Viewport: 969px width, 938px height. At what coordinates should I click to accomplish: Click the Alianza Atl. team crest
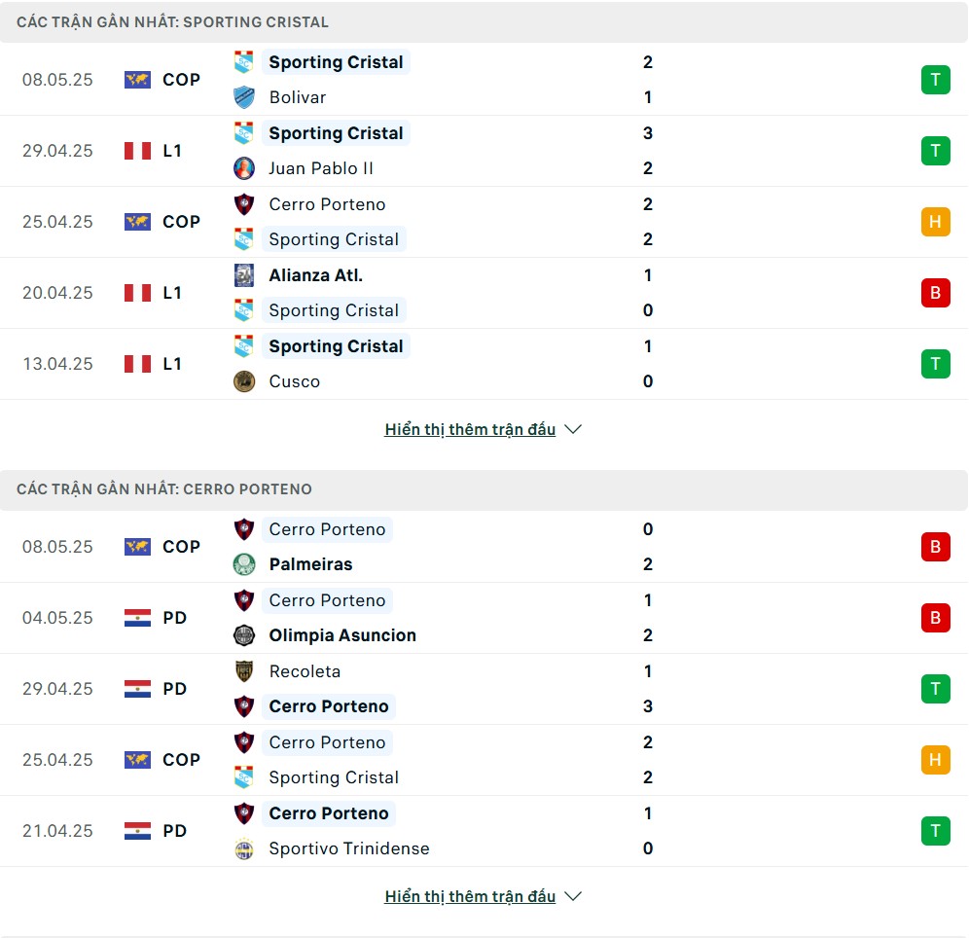pos(244,275)
